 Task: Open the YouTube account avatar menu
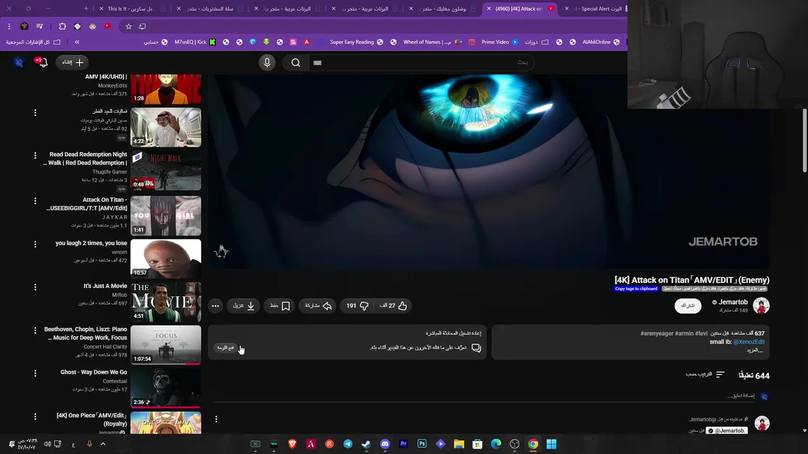(19, 62)
